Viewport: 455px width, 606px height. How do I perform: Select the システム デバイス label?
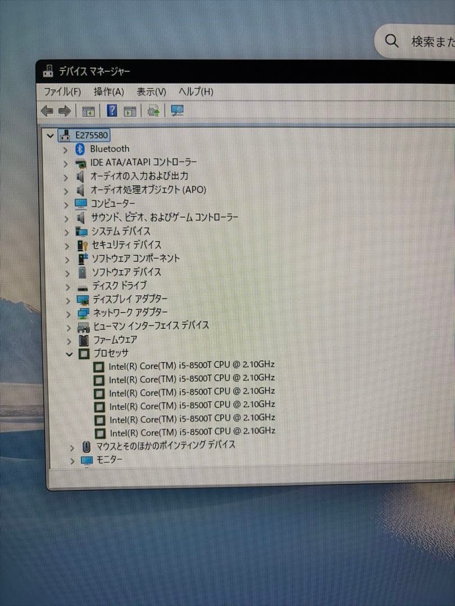[121, 231]
